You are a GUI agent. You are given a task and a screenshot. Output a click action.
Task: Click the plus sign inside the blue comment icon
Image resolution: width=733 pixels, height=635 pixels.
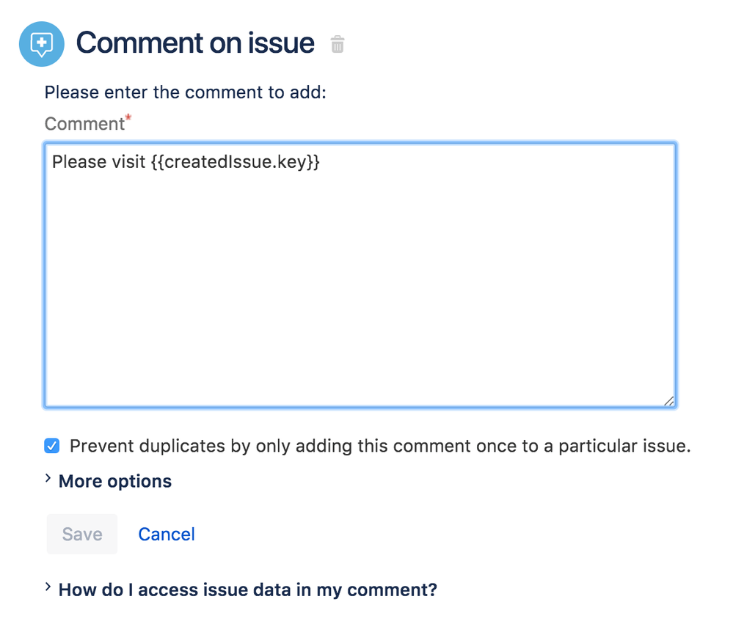42,43
